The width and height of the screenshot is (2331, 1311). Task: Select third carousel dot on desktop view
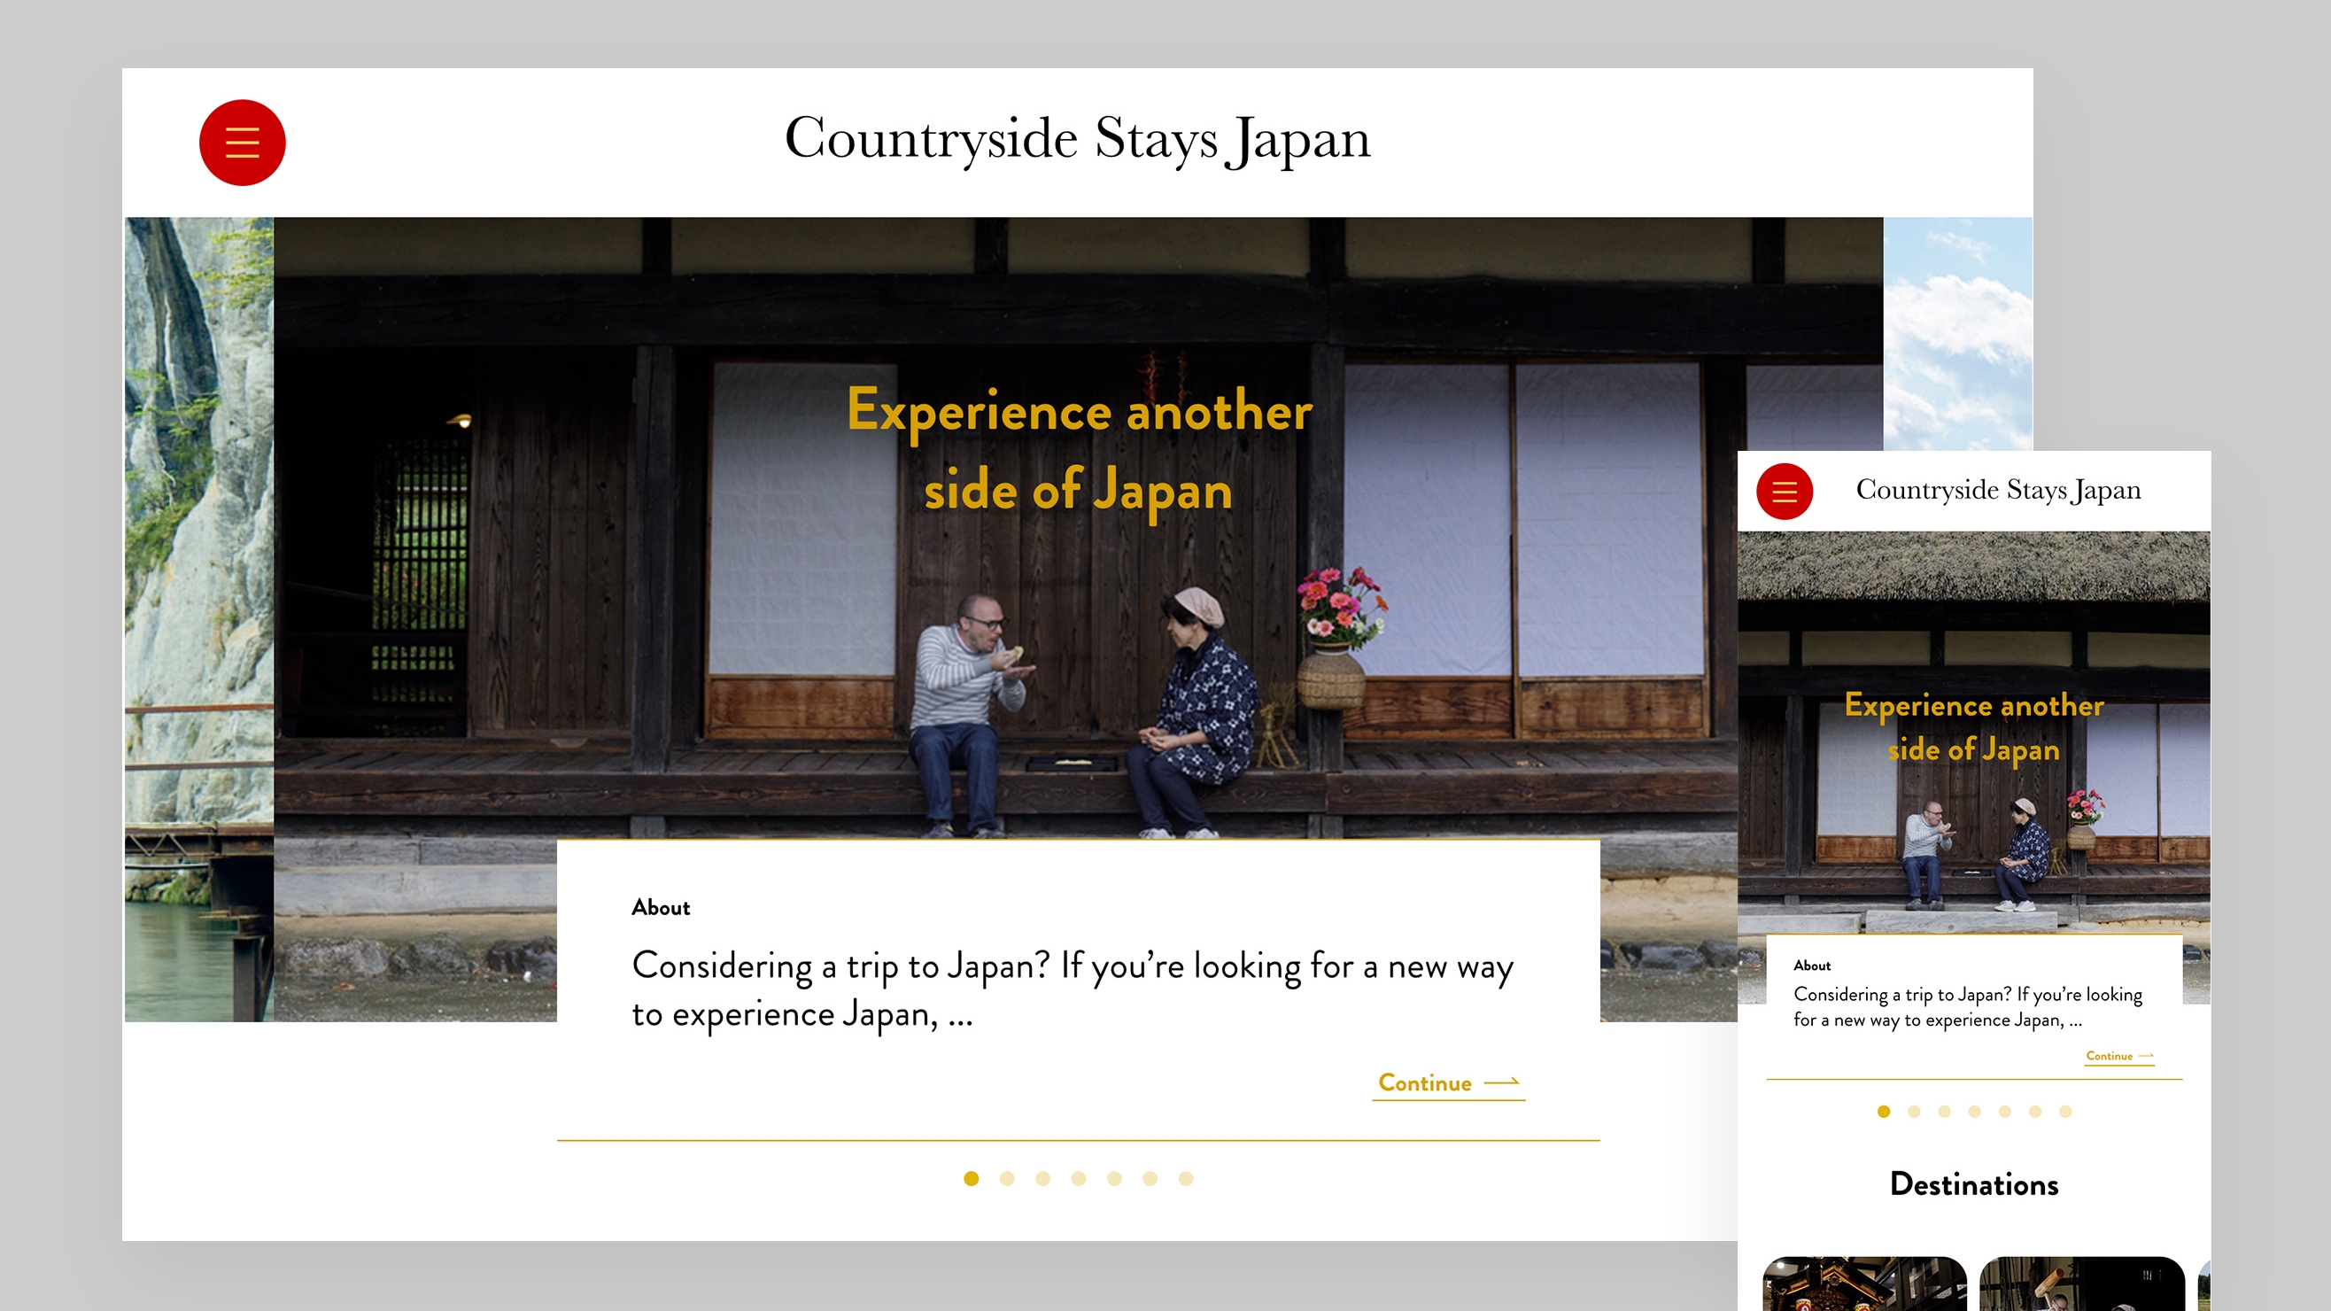(1042, 1178)
